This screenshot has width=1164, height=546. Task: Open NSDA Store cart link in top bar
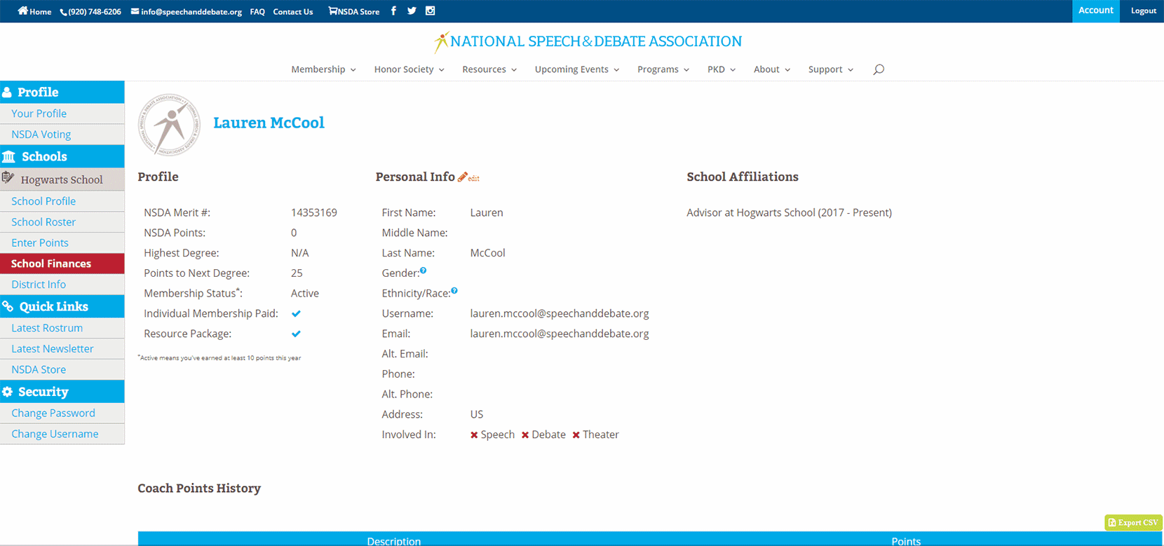(x=354, y=12)
